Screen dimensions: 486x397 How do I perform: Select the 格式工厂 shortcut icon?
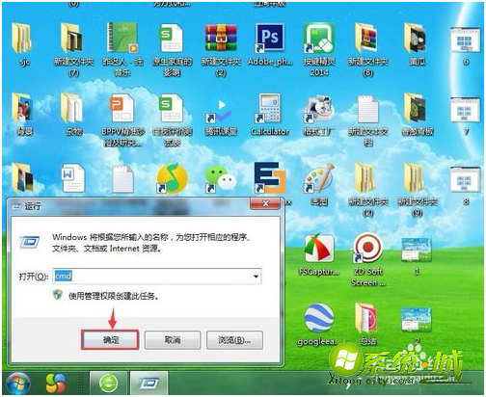[x=319, y=109]
